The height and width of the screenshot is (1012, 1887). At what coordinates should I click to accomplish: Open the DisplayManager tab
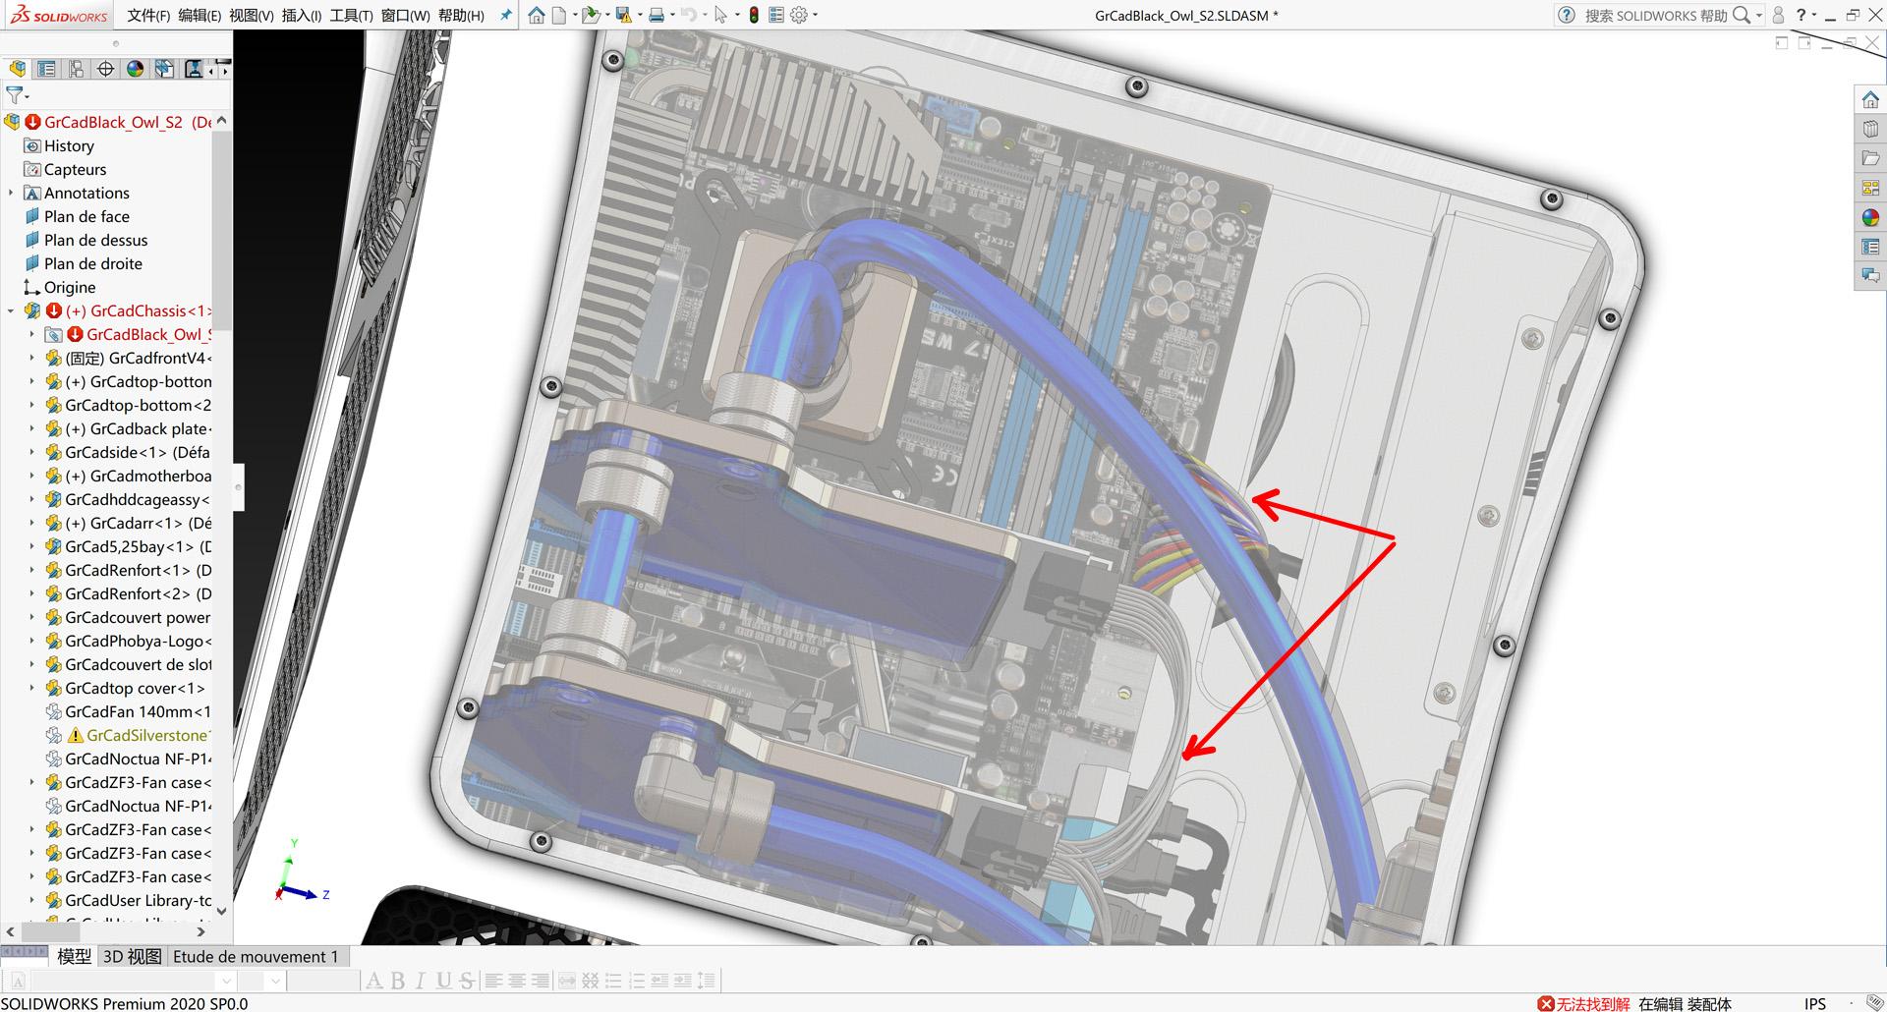pos(135,69)
